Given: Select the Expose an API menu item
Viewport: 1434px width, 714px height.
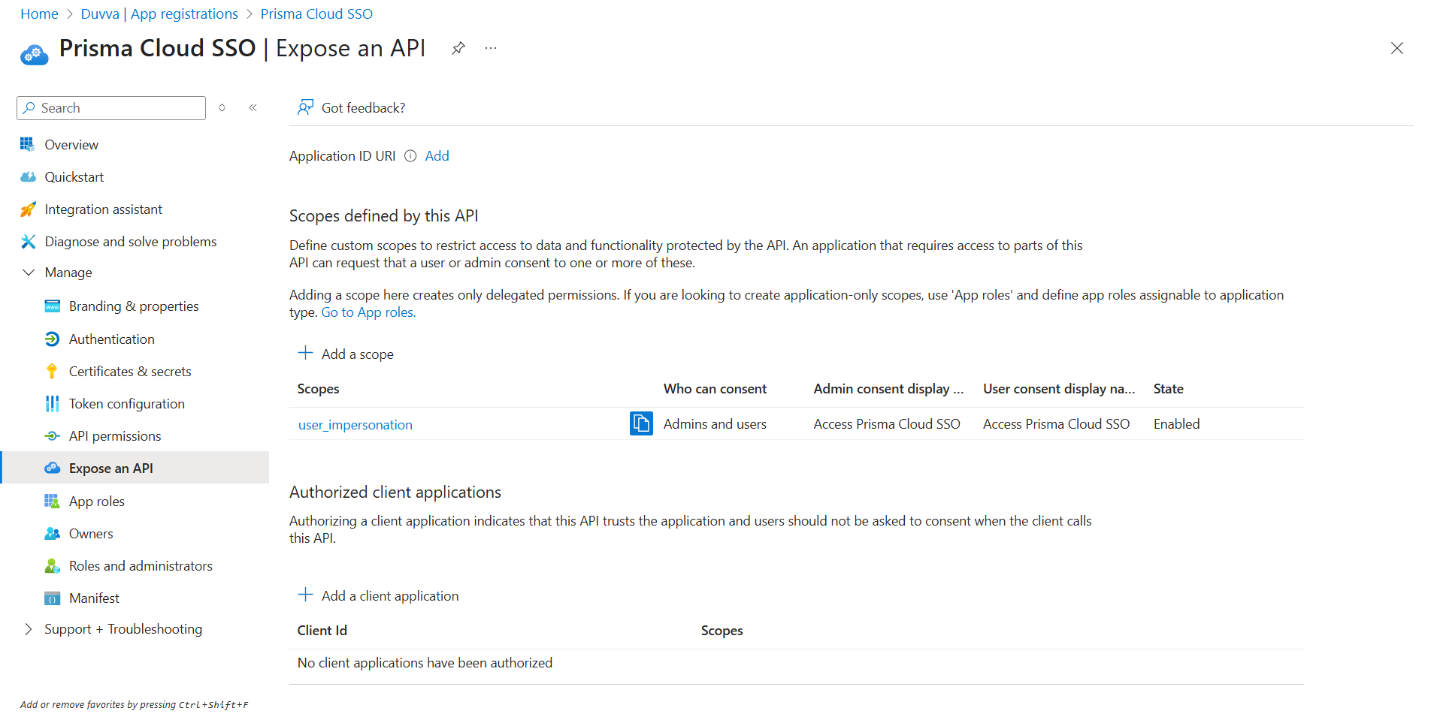Looking at the screenshot, I should [135, 468].
